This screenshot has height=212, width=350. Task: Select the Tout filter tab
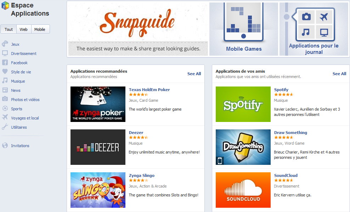click(9, 29)
